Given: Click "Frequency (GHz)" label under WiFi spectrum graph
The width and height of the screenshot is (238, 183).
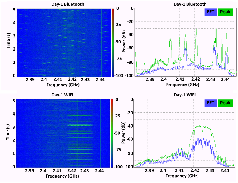Looking at the screenshot, I should 182,176.
